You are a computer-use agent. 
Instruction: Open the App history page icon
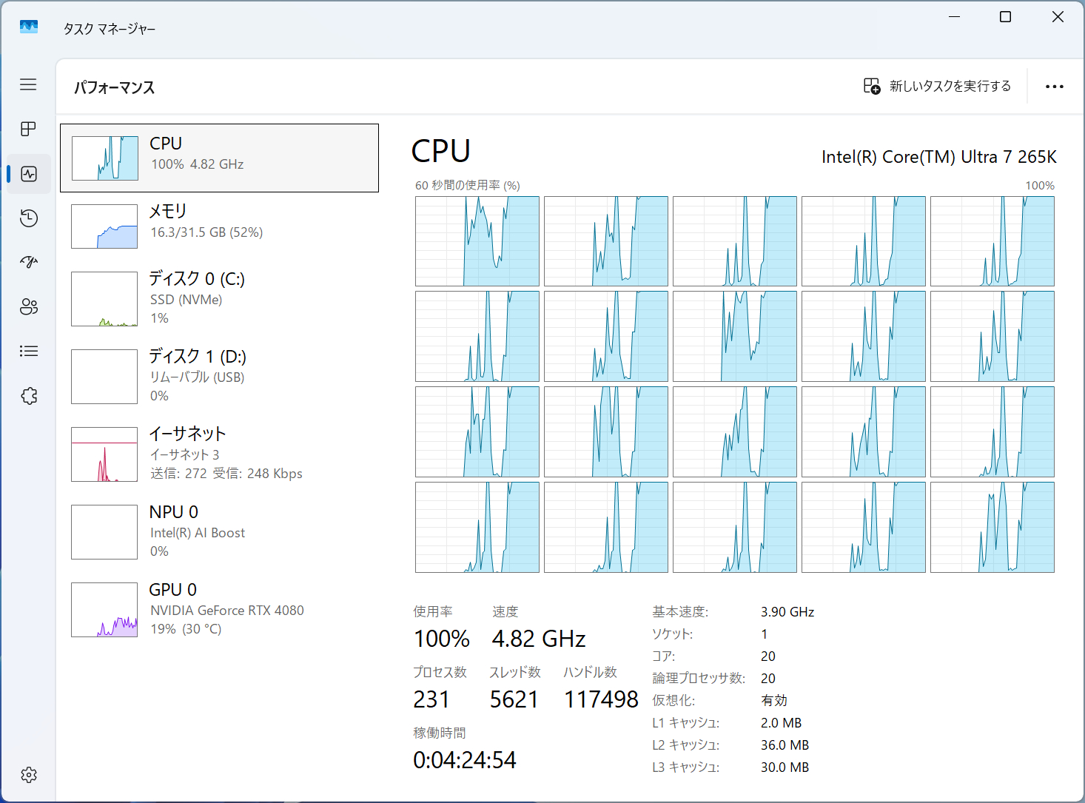click(29, 218)
